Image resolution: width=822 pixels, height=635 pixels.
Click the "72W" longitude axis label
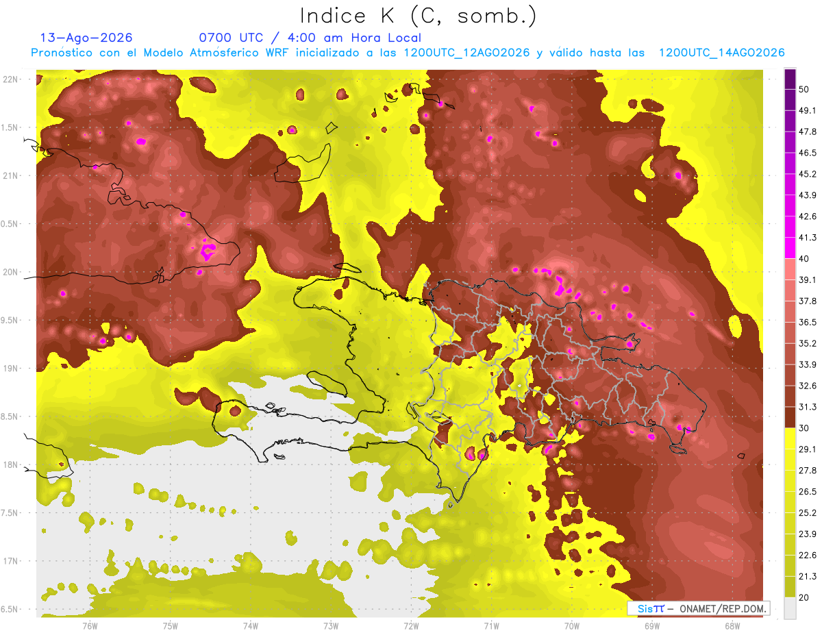[411, 626]
